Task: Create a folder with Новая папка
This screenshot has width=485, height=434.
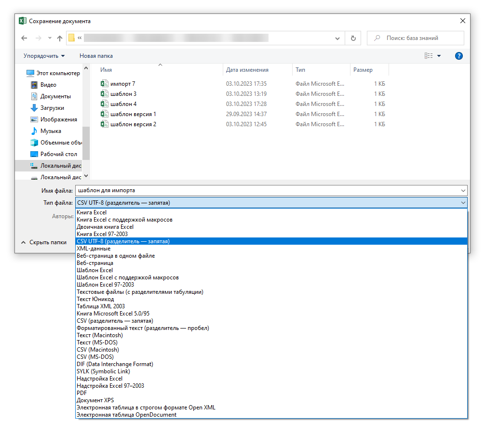Action: [x=96, y=56]
